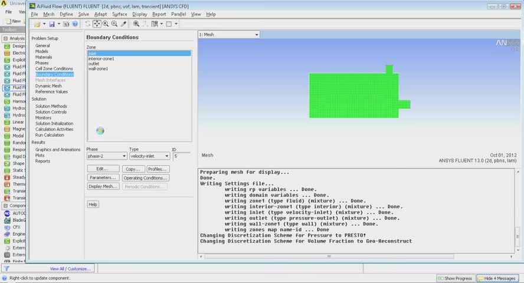Screen dimensions: 524x283
Task: Select the translate view arrows tool
Action: point(97,24)
